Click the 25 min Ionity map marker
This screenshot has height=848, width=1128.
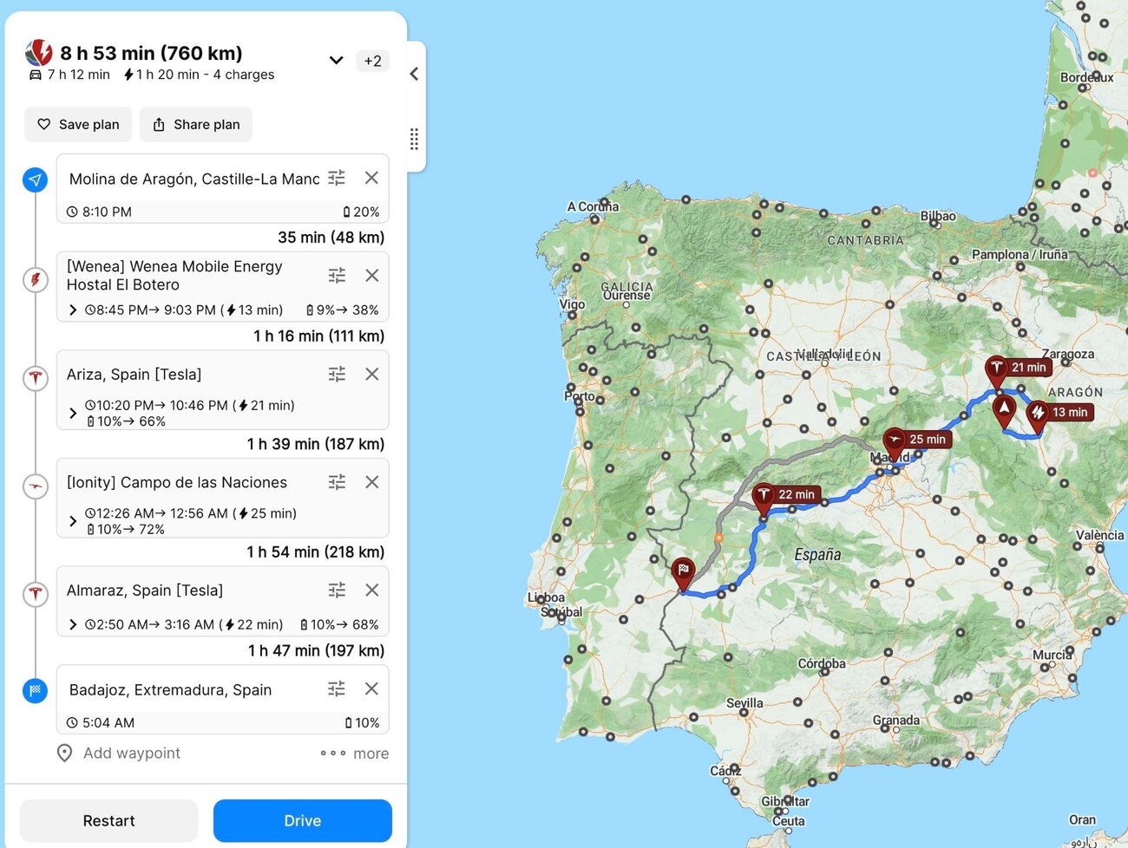click(895, 442)
